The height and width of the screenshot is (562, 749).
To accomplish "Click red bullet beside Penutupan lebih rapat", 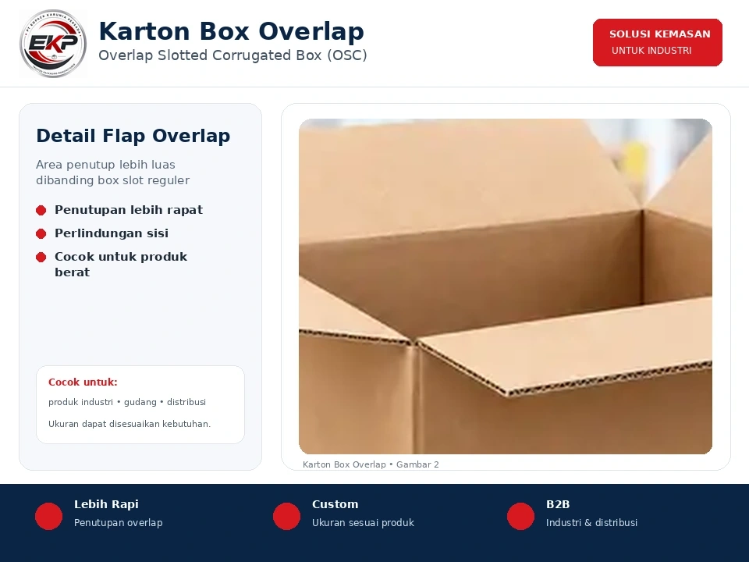I will [41, 210].
